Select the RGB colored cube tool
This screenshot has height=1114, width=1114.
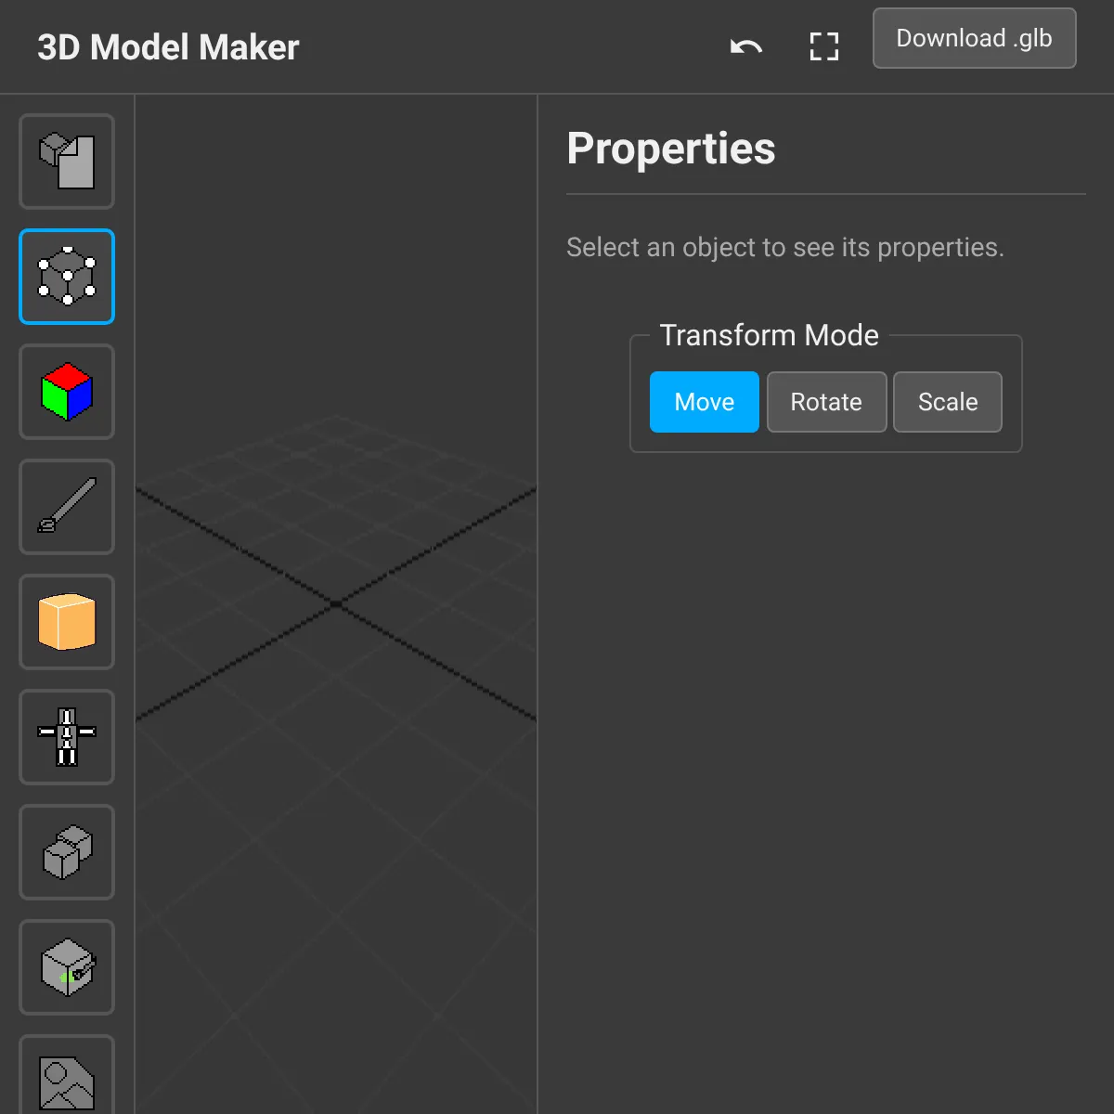(67, 392)
